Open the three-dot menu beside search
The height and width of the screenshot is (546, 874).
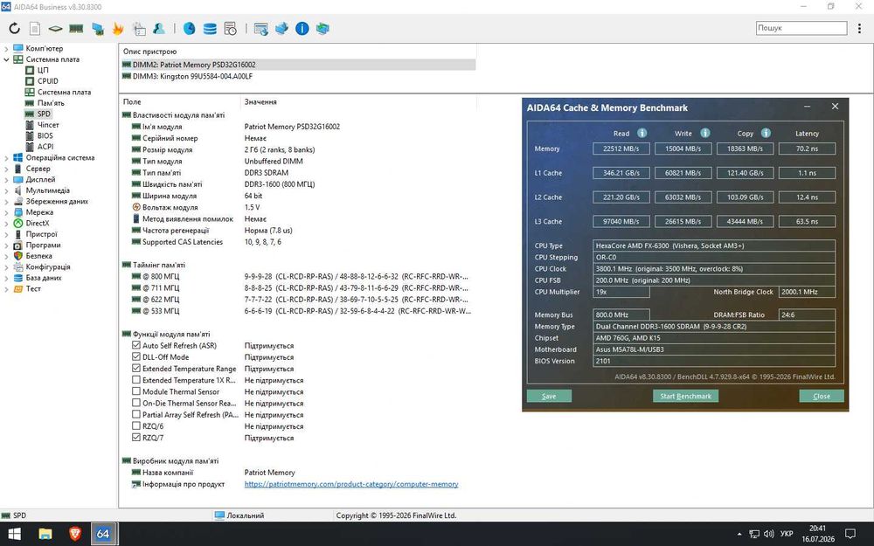coord(859,29)
